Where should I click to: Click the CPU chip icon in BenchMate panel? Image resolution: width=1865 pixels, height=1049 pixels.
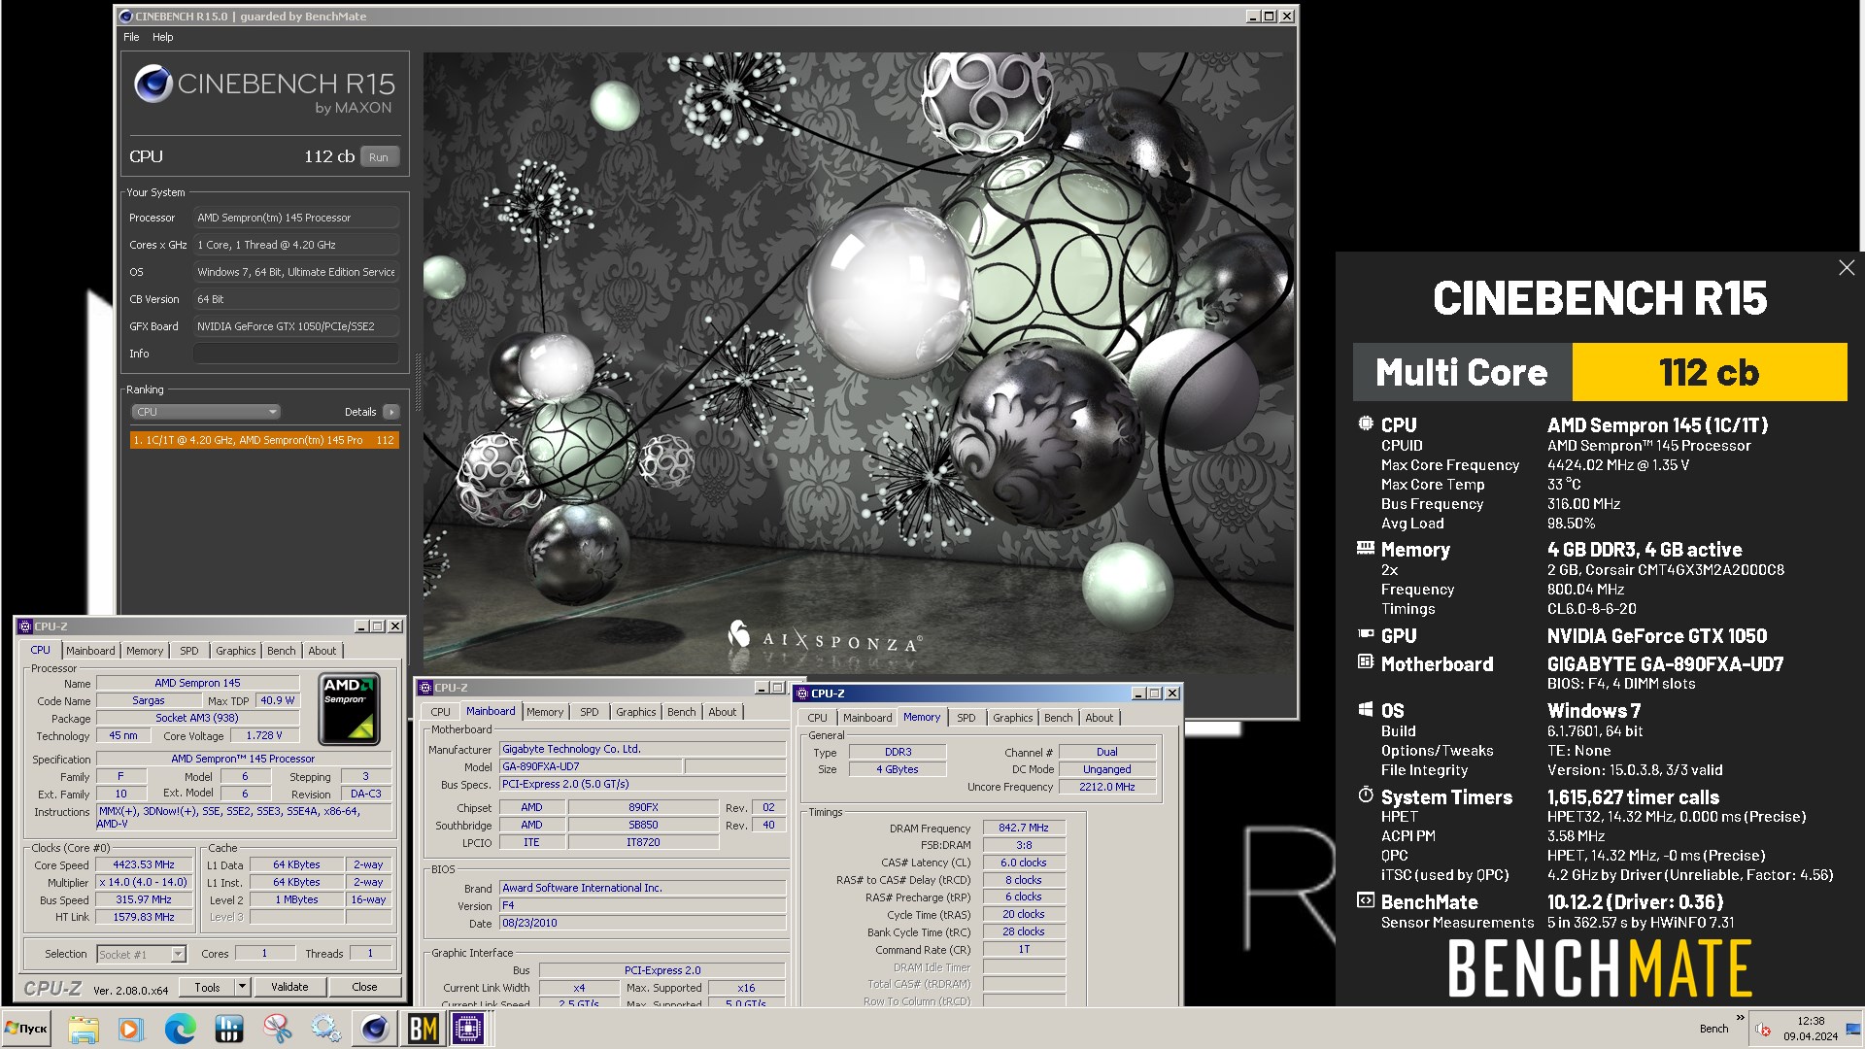tap(1366, 423)
